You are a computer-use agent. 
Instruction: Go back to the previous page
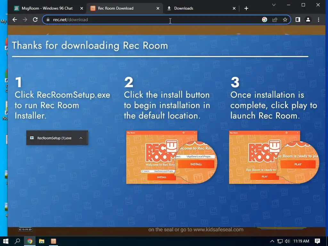pyautogui.click(x=15, y=20)
